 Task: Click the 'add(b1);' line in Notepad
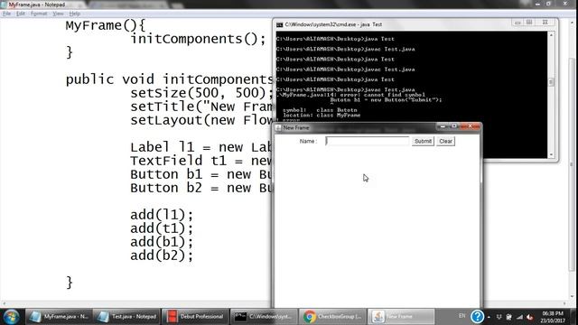coord(162,242)
